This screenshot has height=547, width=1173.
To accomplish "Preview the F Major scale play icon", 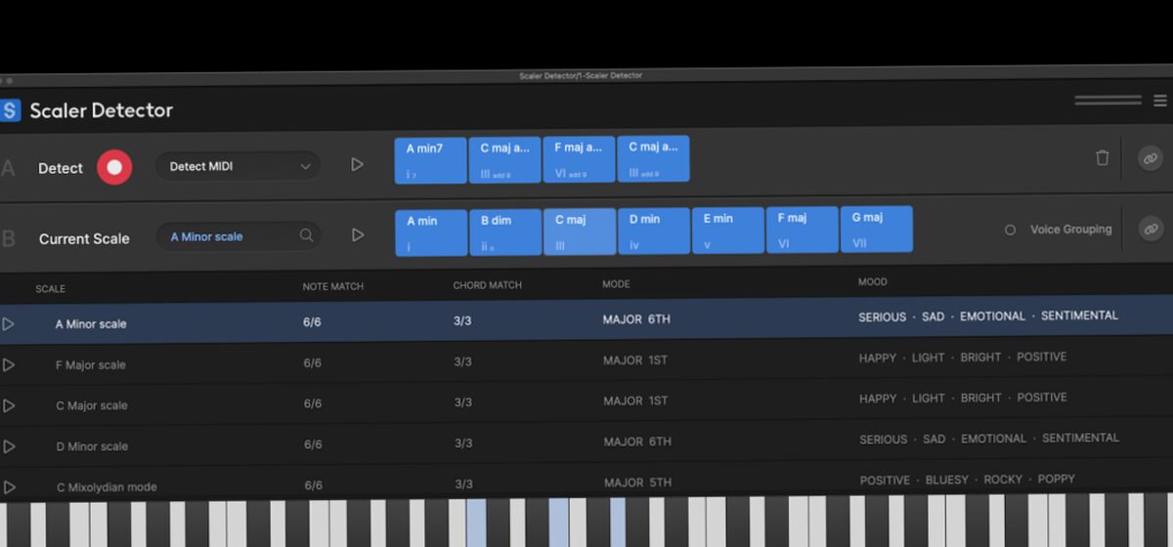I will tap(9, 365).
